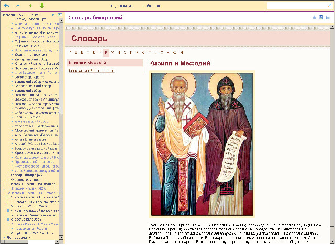
Task: Expand chapter 5 Великая Отечественная война
Action: click(x=8, y=215)
